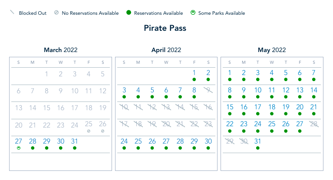Click the no-reservations icon under March 26
The image size is (333, 180).
click(102, 131)
